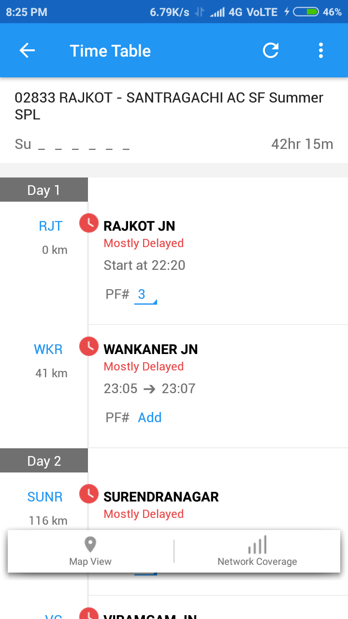Image resolution: width=348 pixels, height=619 pixels.
Task: Open the RJT station code link
Action: (x=50, y=226)
